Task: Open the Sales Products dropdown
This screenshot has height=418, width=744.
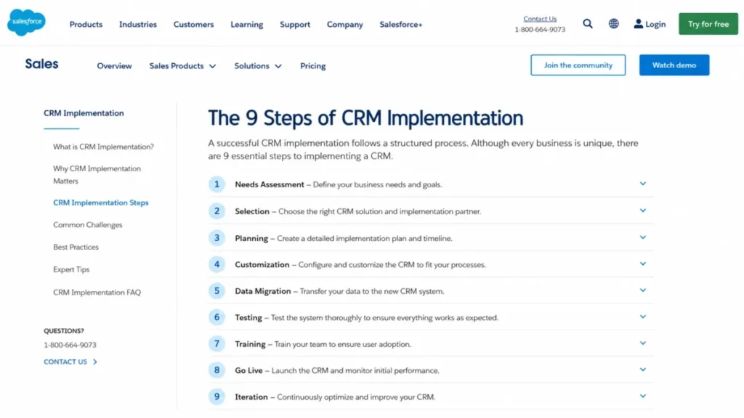Action: point(182,66)
